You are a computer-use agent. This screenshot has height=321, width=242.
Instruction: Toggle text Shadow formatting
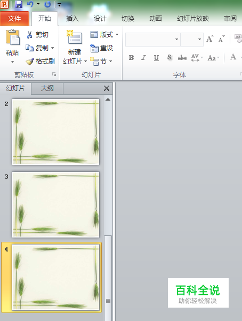coord(169,58)
